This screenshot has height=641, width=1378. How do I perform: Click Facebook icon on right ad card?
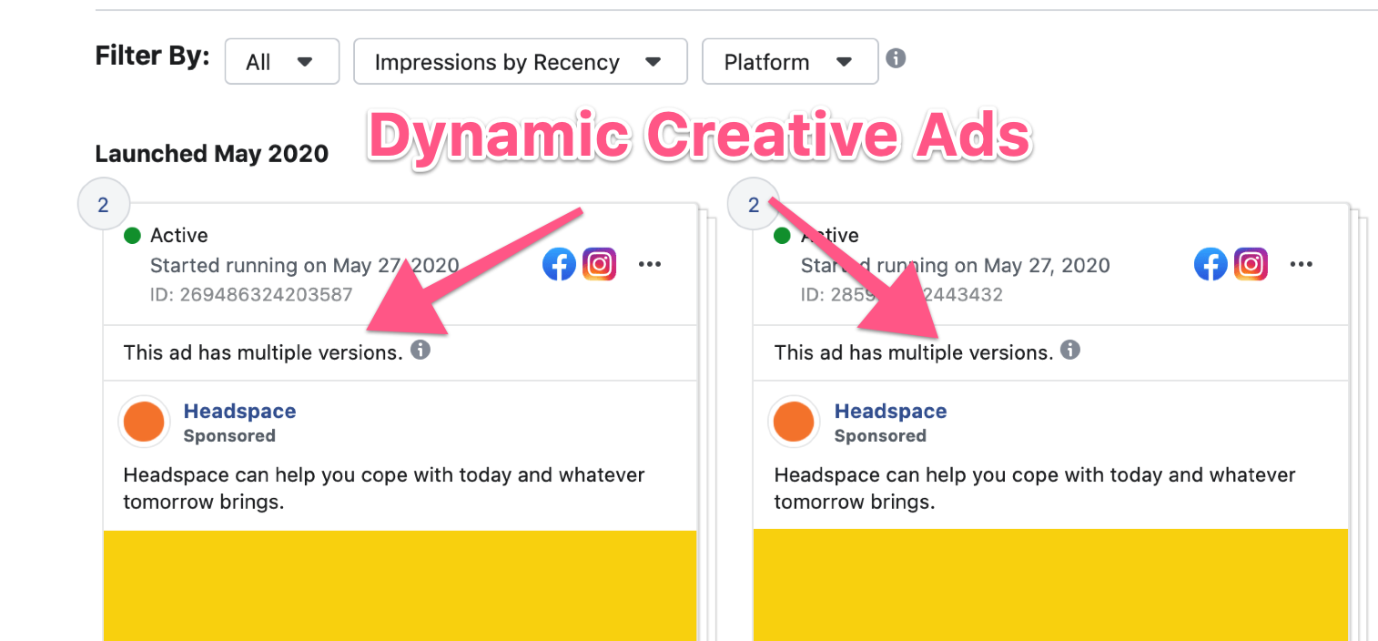pyautogui.click(x=1211, y=265)
